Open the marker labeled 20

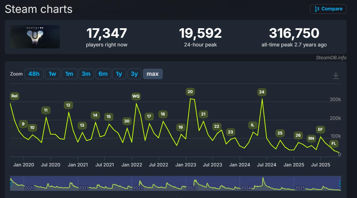coord(190,92)
